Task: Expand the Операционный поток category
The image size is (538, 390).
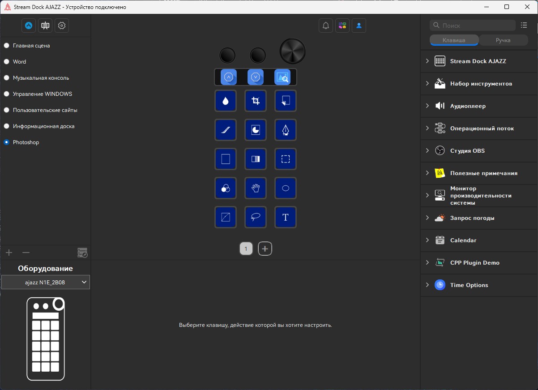Action: pyautogui.click(x=479, y=129)
